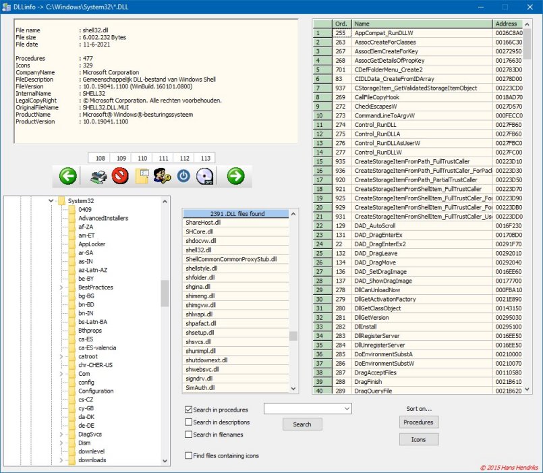Select the AppCompat_RunDLLW procedure name
Image resolution: width=543 pixels, height=473 pixels.
pyautogui.click(x=384, y=33)
